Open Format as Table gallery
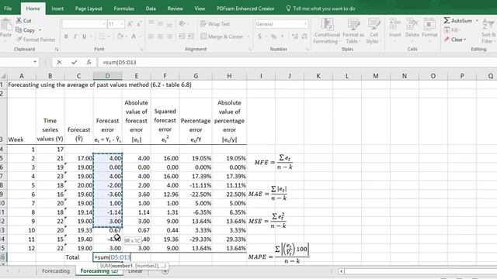This screenshot has width=497, height=279. click(353, 31)
